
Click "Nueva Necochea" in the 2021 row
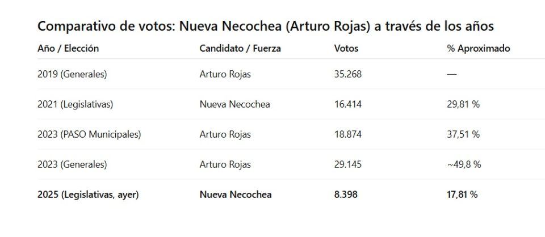(x=234, y=104)
